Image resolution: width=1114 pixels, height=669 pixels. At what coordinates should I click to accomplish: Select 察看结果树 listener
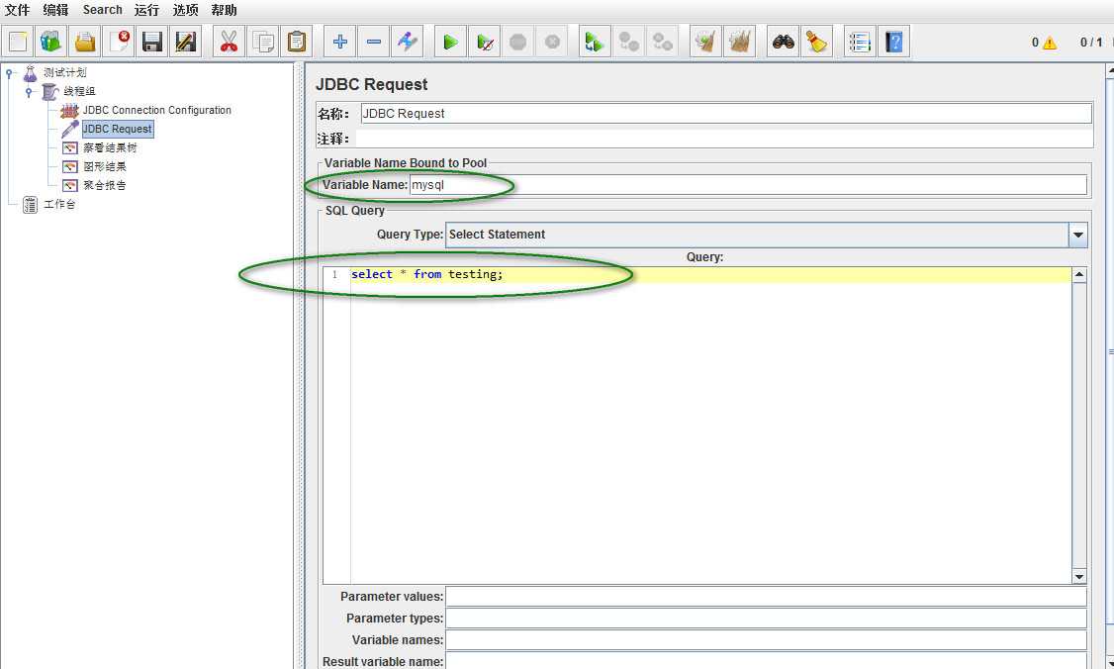point(110,147)
